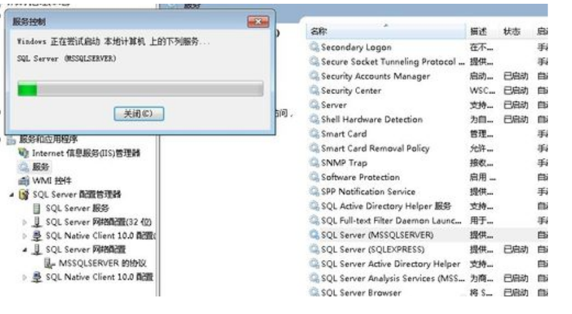
Task: Click the SQL Server 服务 icon in tree
Action: pos(37,208)
